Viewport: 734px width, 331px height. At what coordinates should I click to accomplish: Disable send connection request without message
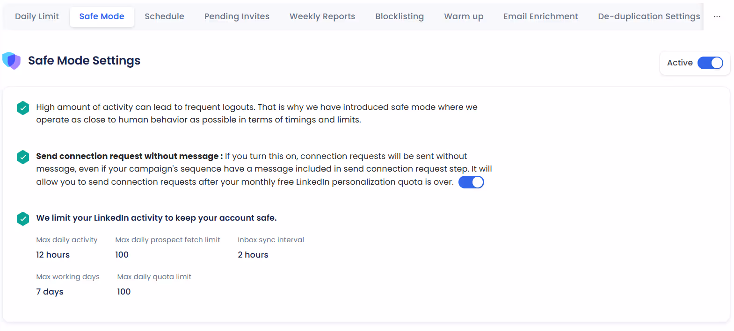(x=471, y=182)
